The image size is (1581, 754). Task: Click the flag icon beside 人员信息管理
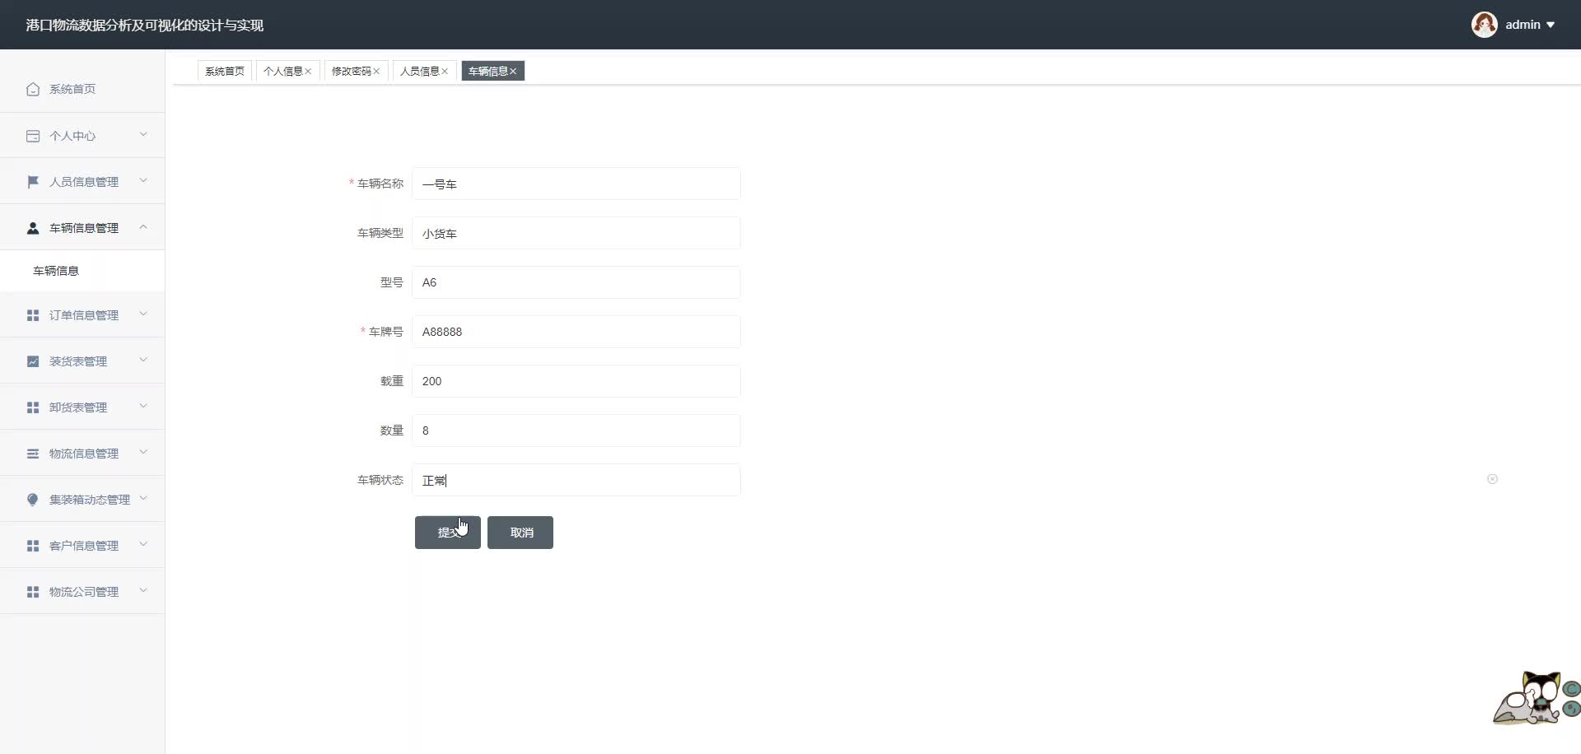point(33,182)
